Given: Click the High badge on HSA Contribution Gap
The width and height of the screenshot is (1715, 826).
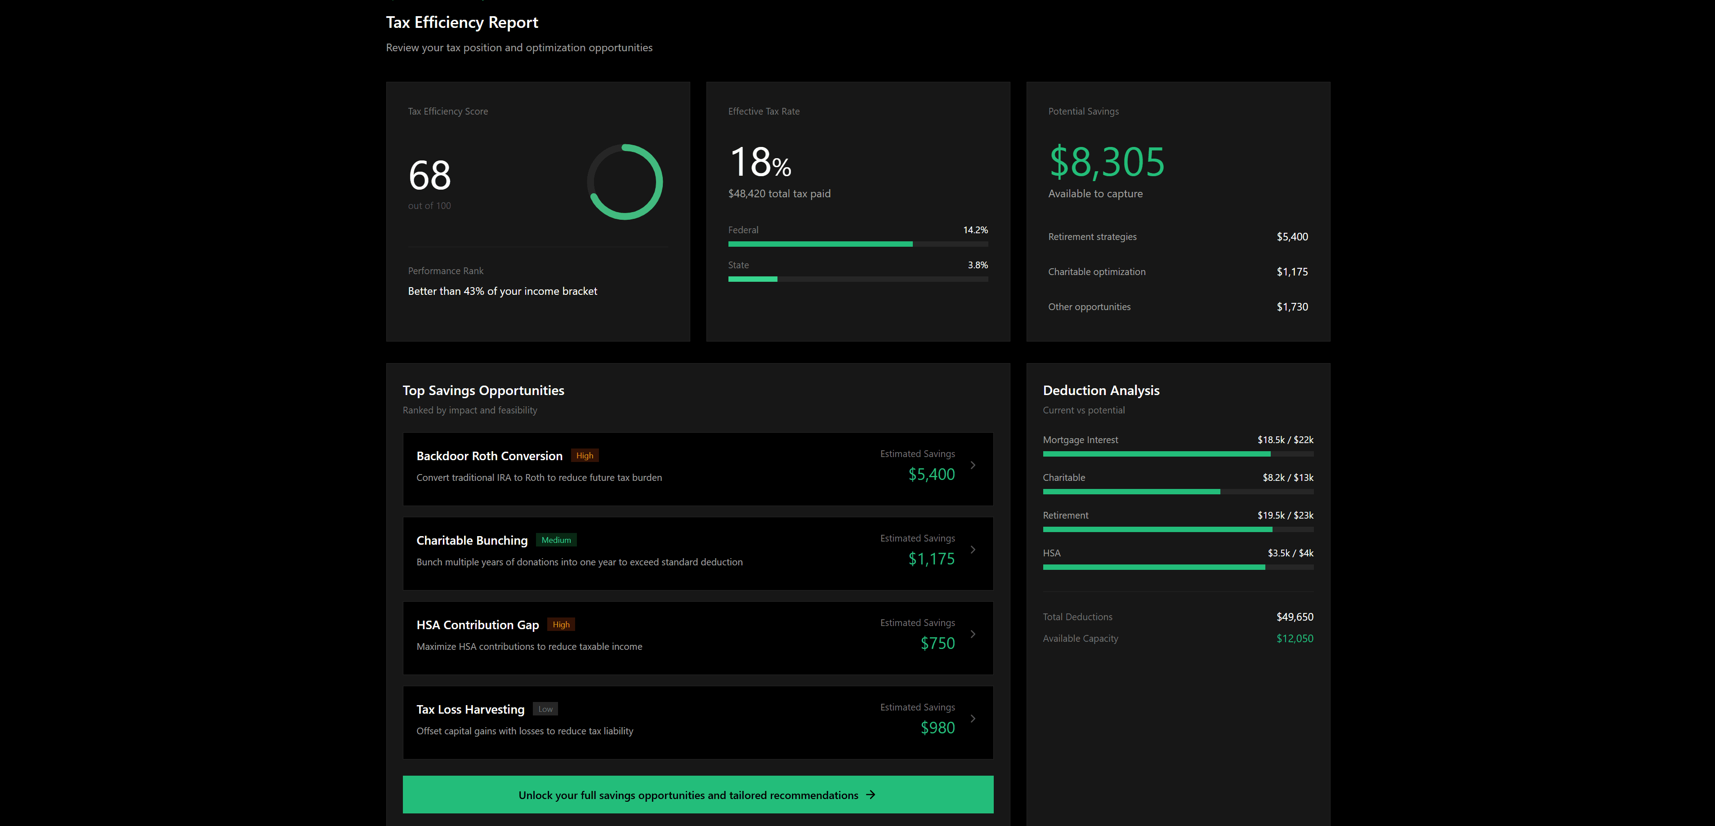Looking at the screenshot, I should (561, 625).
